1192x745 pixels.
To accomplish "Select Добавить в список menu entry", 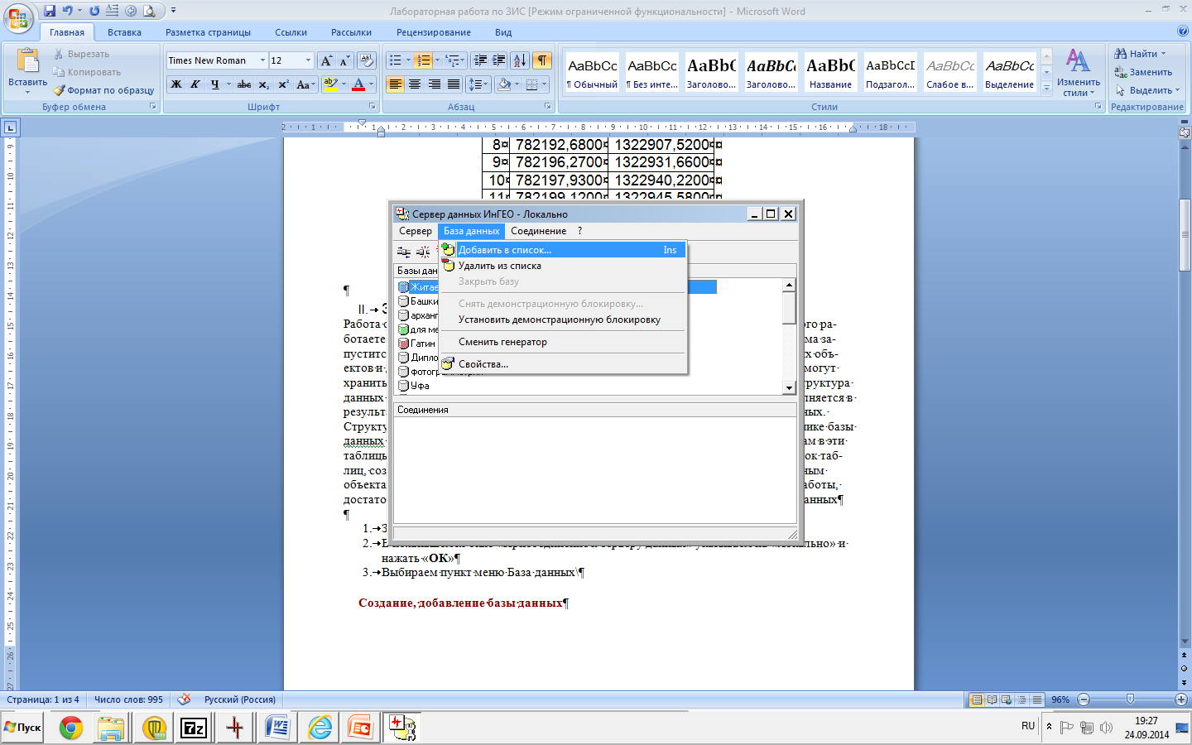I will point(563,250).
